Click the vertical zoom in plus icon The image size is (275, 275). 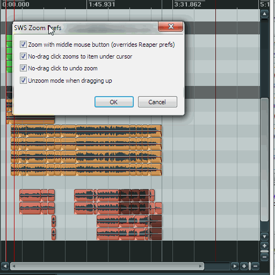[264, 245]
